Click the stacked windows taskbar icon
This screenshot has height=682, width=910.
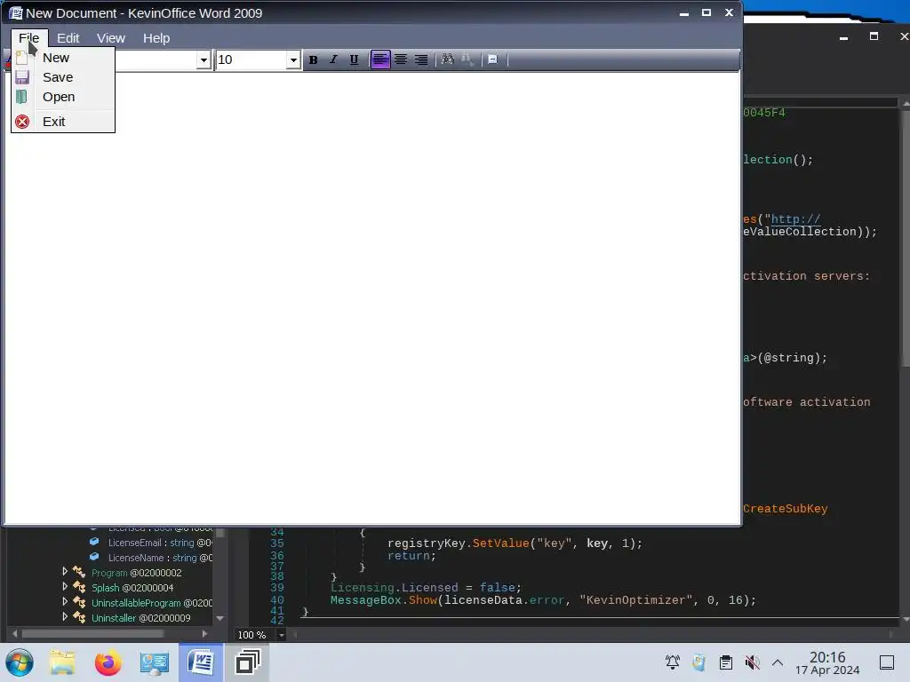[248, 662]
